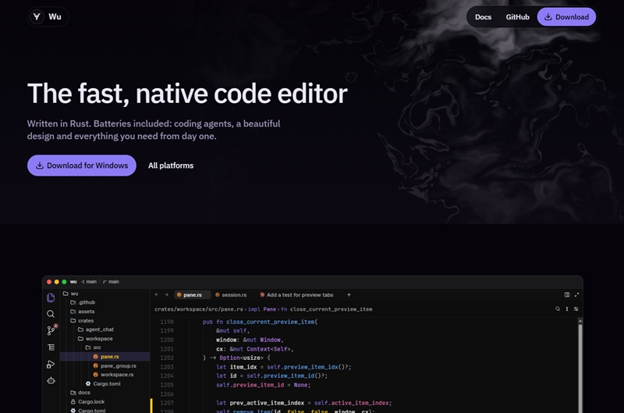
Task: Click the red close dot of editor window
Action: tap(49, 282)
